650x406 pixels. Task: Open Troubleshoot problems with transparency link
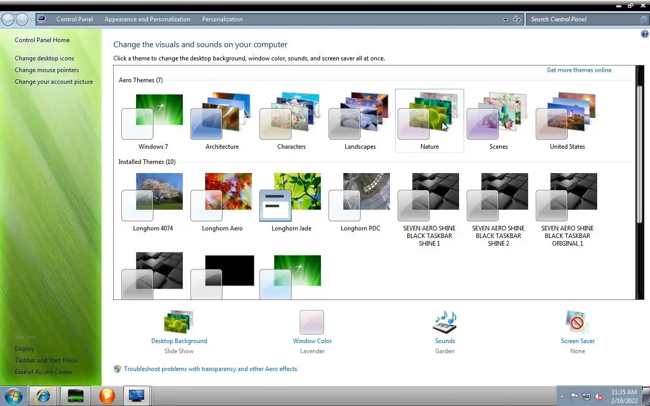210,369
